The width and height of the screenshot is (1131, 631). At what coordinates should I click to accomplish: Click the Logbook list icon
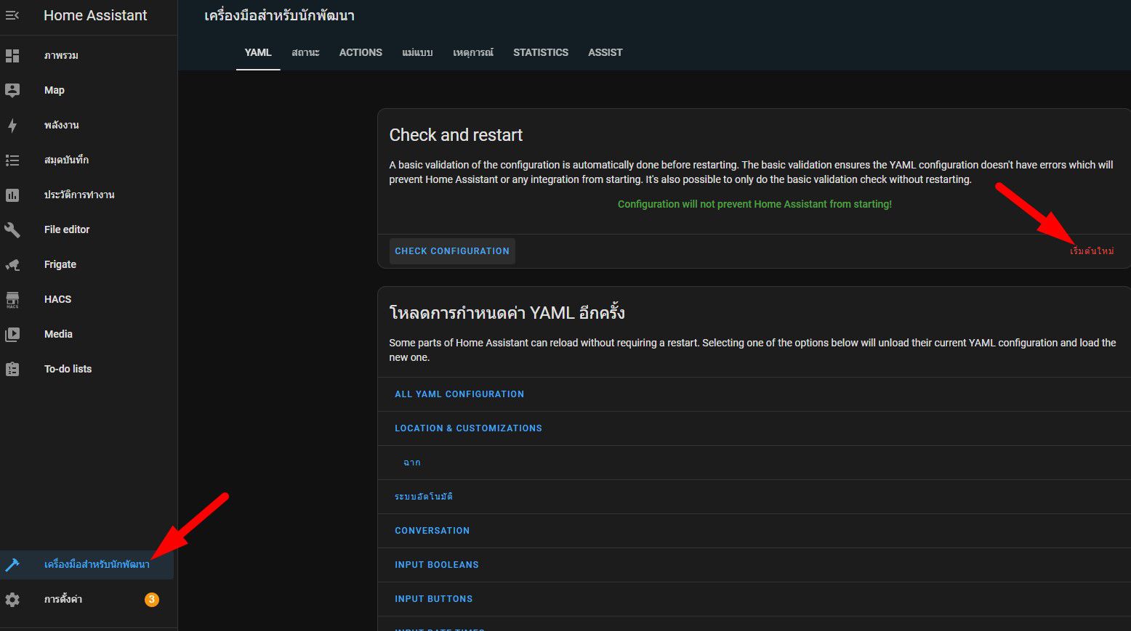[12, 160]
